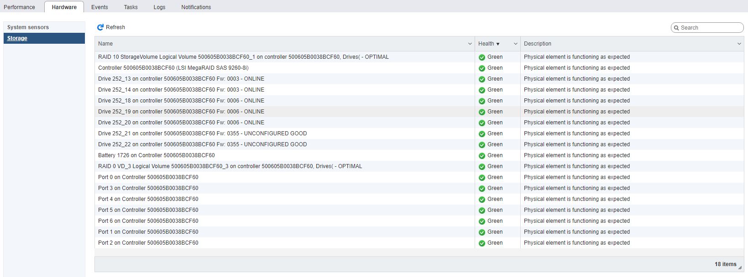The width and height of the screenshot is (748, 277).
Task: Click green health icon for RAID 0 VD_3
Action: 481,167
